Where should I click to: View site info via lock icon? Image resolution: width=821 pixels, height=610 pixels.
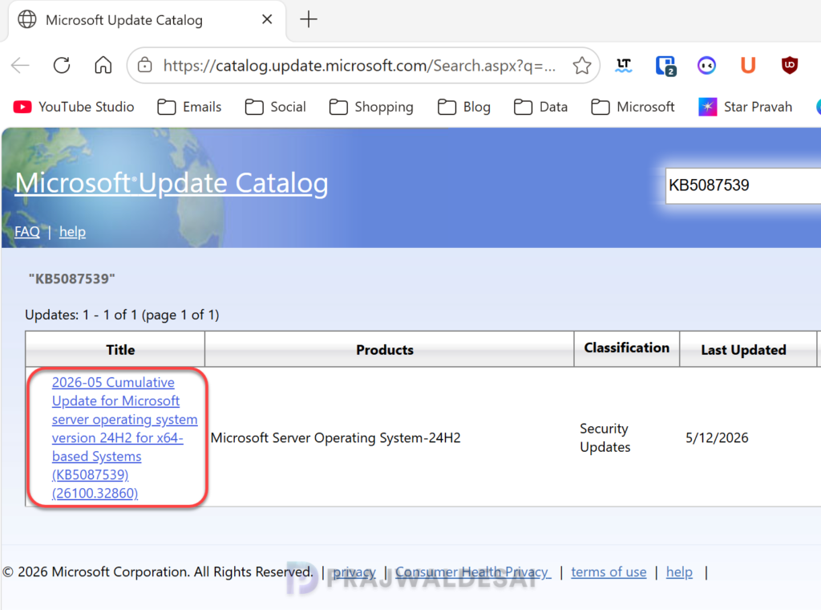pos(145,66)
